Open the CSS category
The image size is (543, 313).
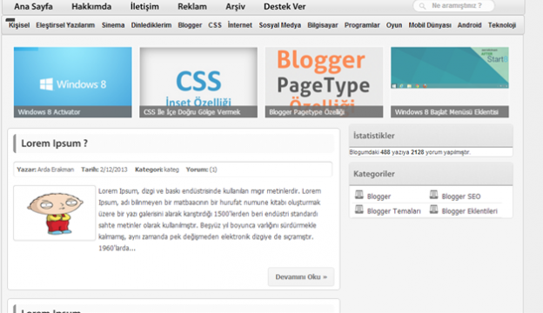(215, 25)
